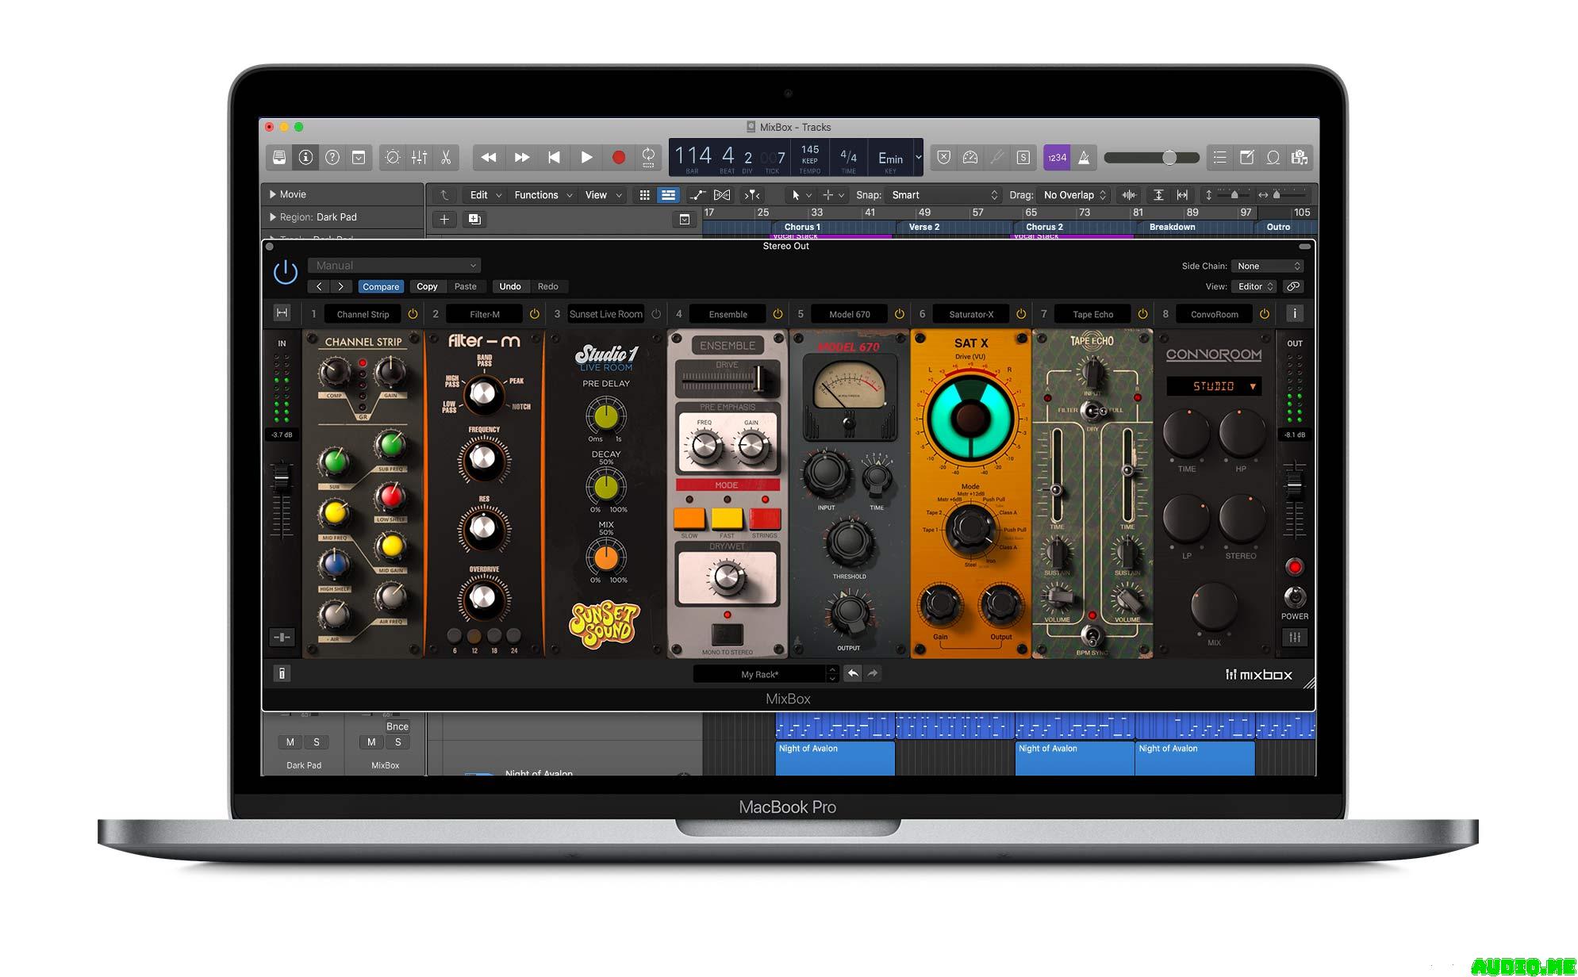Toggle the Flex show/hide button
Image resolution: width=1578 pixels, height=977 pixels.
(722, 195)
